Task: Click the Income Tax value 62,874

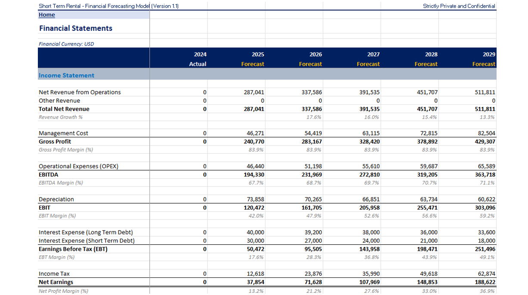Action: point(485,274)
